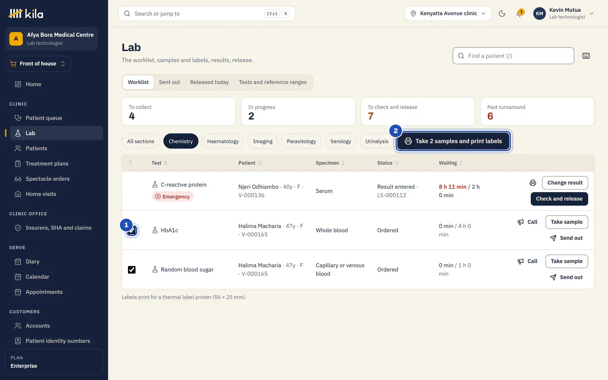608x380 pixels.
Task: Sort table by Status column
Action: pos(388,163)
